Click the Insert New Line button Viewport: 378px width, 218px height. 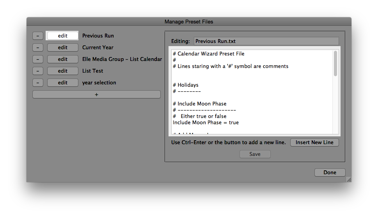point(314,142)
